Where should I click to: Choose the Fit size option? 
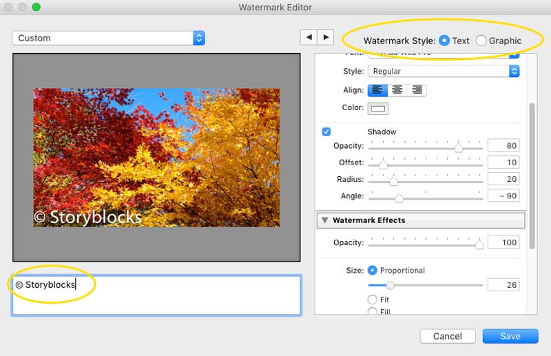click(x=373, y=300)
